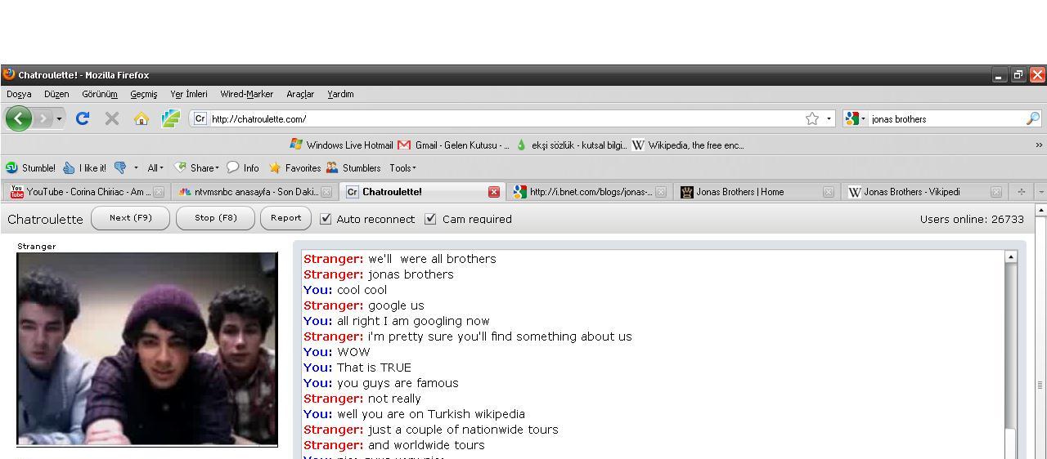Open the Geçmiş menu

point(144,94)
